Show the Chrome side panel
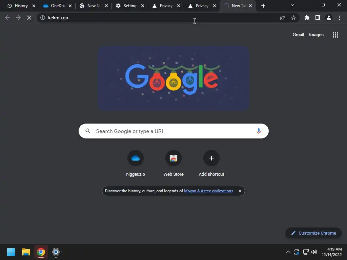The width and height of the screenshot is (347, 260). pyautogui.click(x=318, y=18)
